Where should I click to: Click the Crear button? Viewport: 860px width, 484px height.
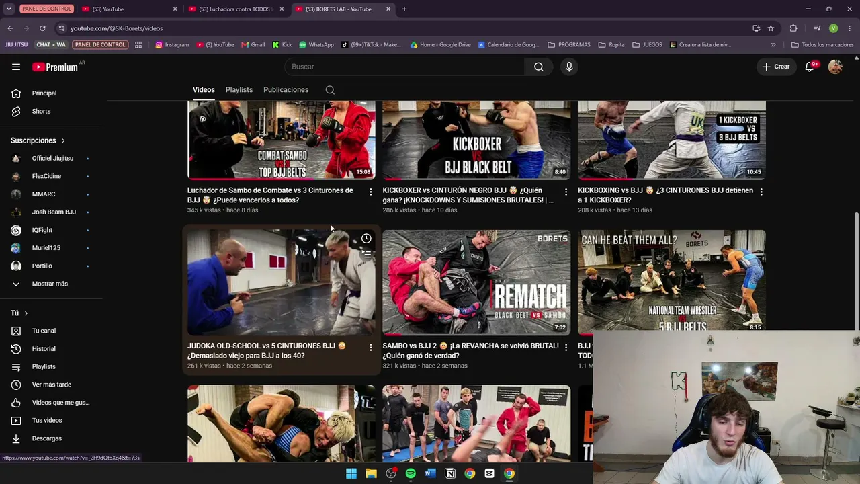coord(776,67)
